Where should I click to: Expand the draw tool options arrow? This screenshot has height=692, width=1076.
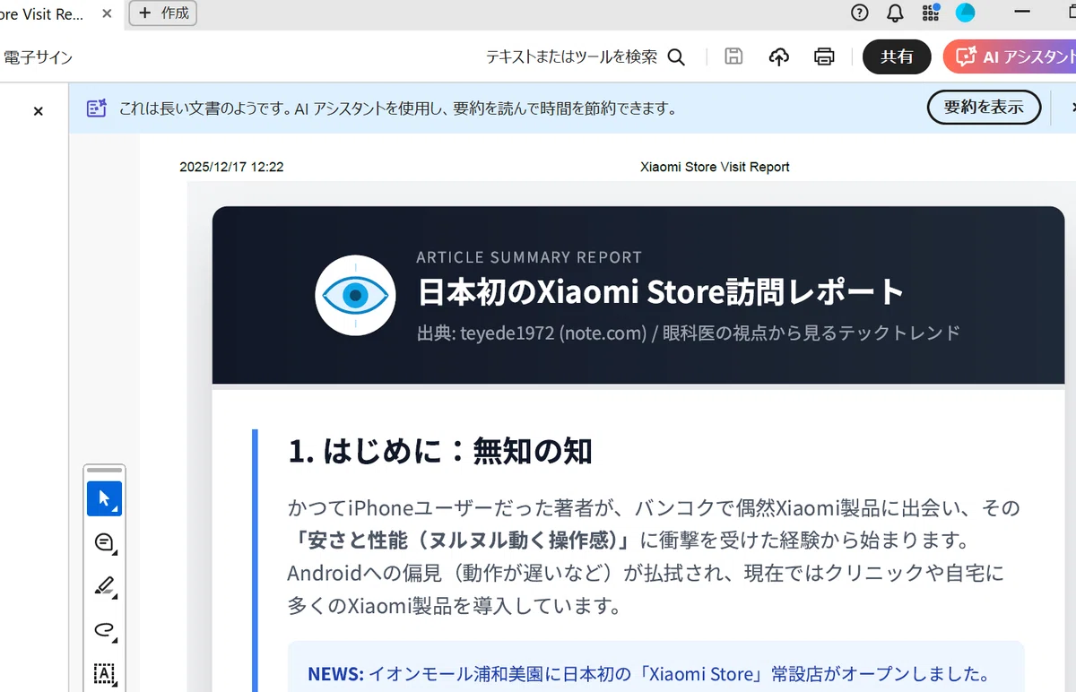(x=116, y=640)
